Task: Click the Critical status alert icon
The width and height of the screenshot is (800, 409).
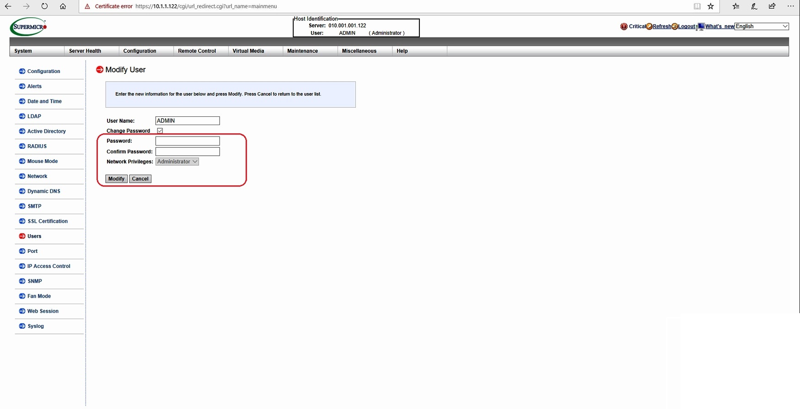Action: coord(624,26)
